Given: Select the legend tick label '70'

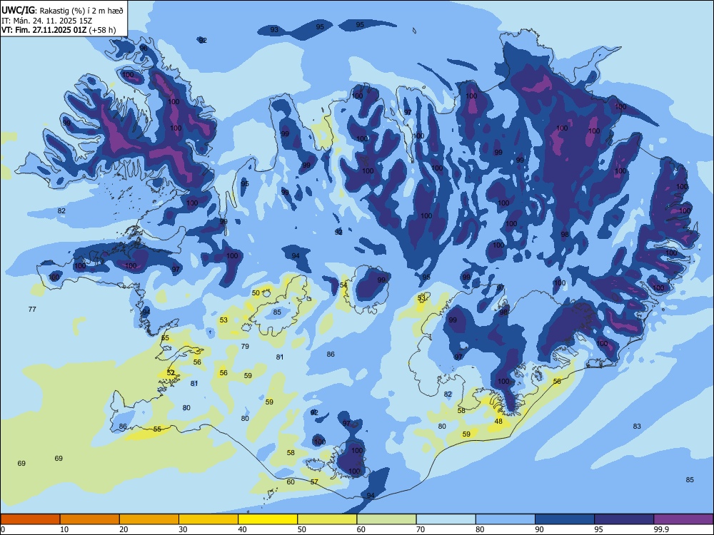Looking at the screenshot, I should (x=421, y=529).
